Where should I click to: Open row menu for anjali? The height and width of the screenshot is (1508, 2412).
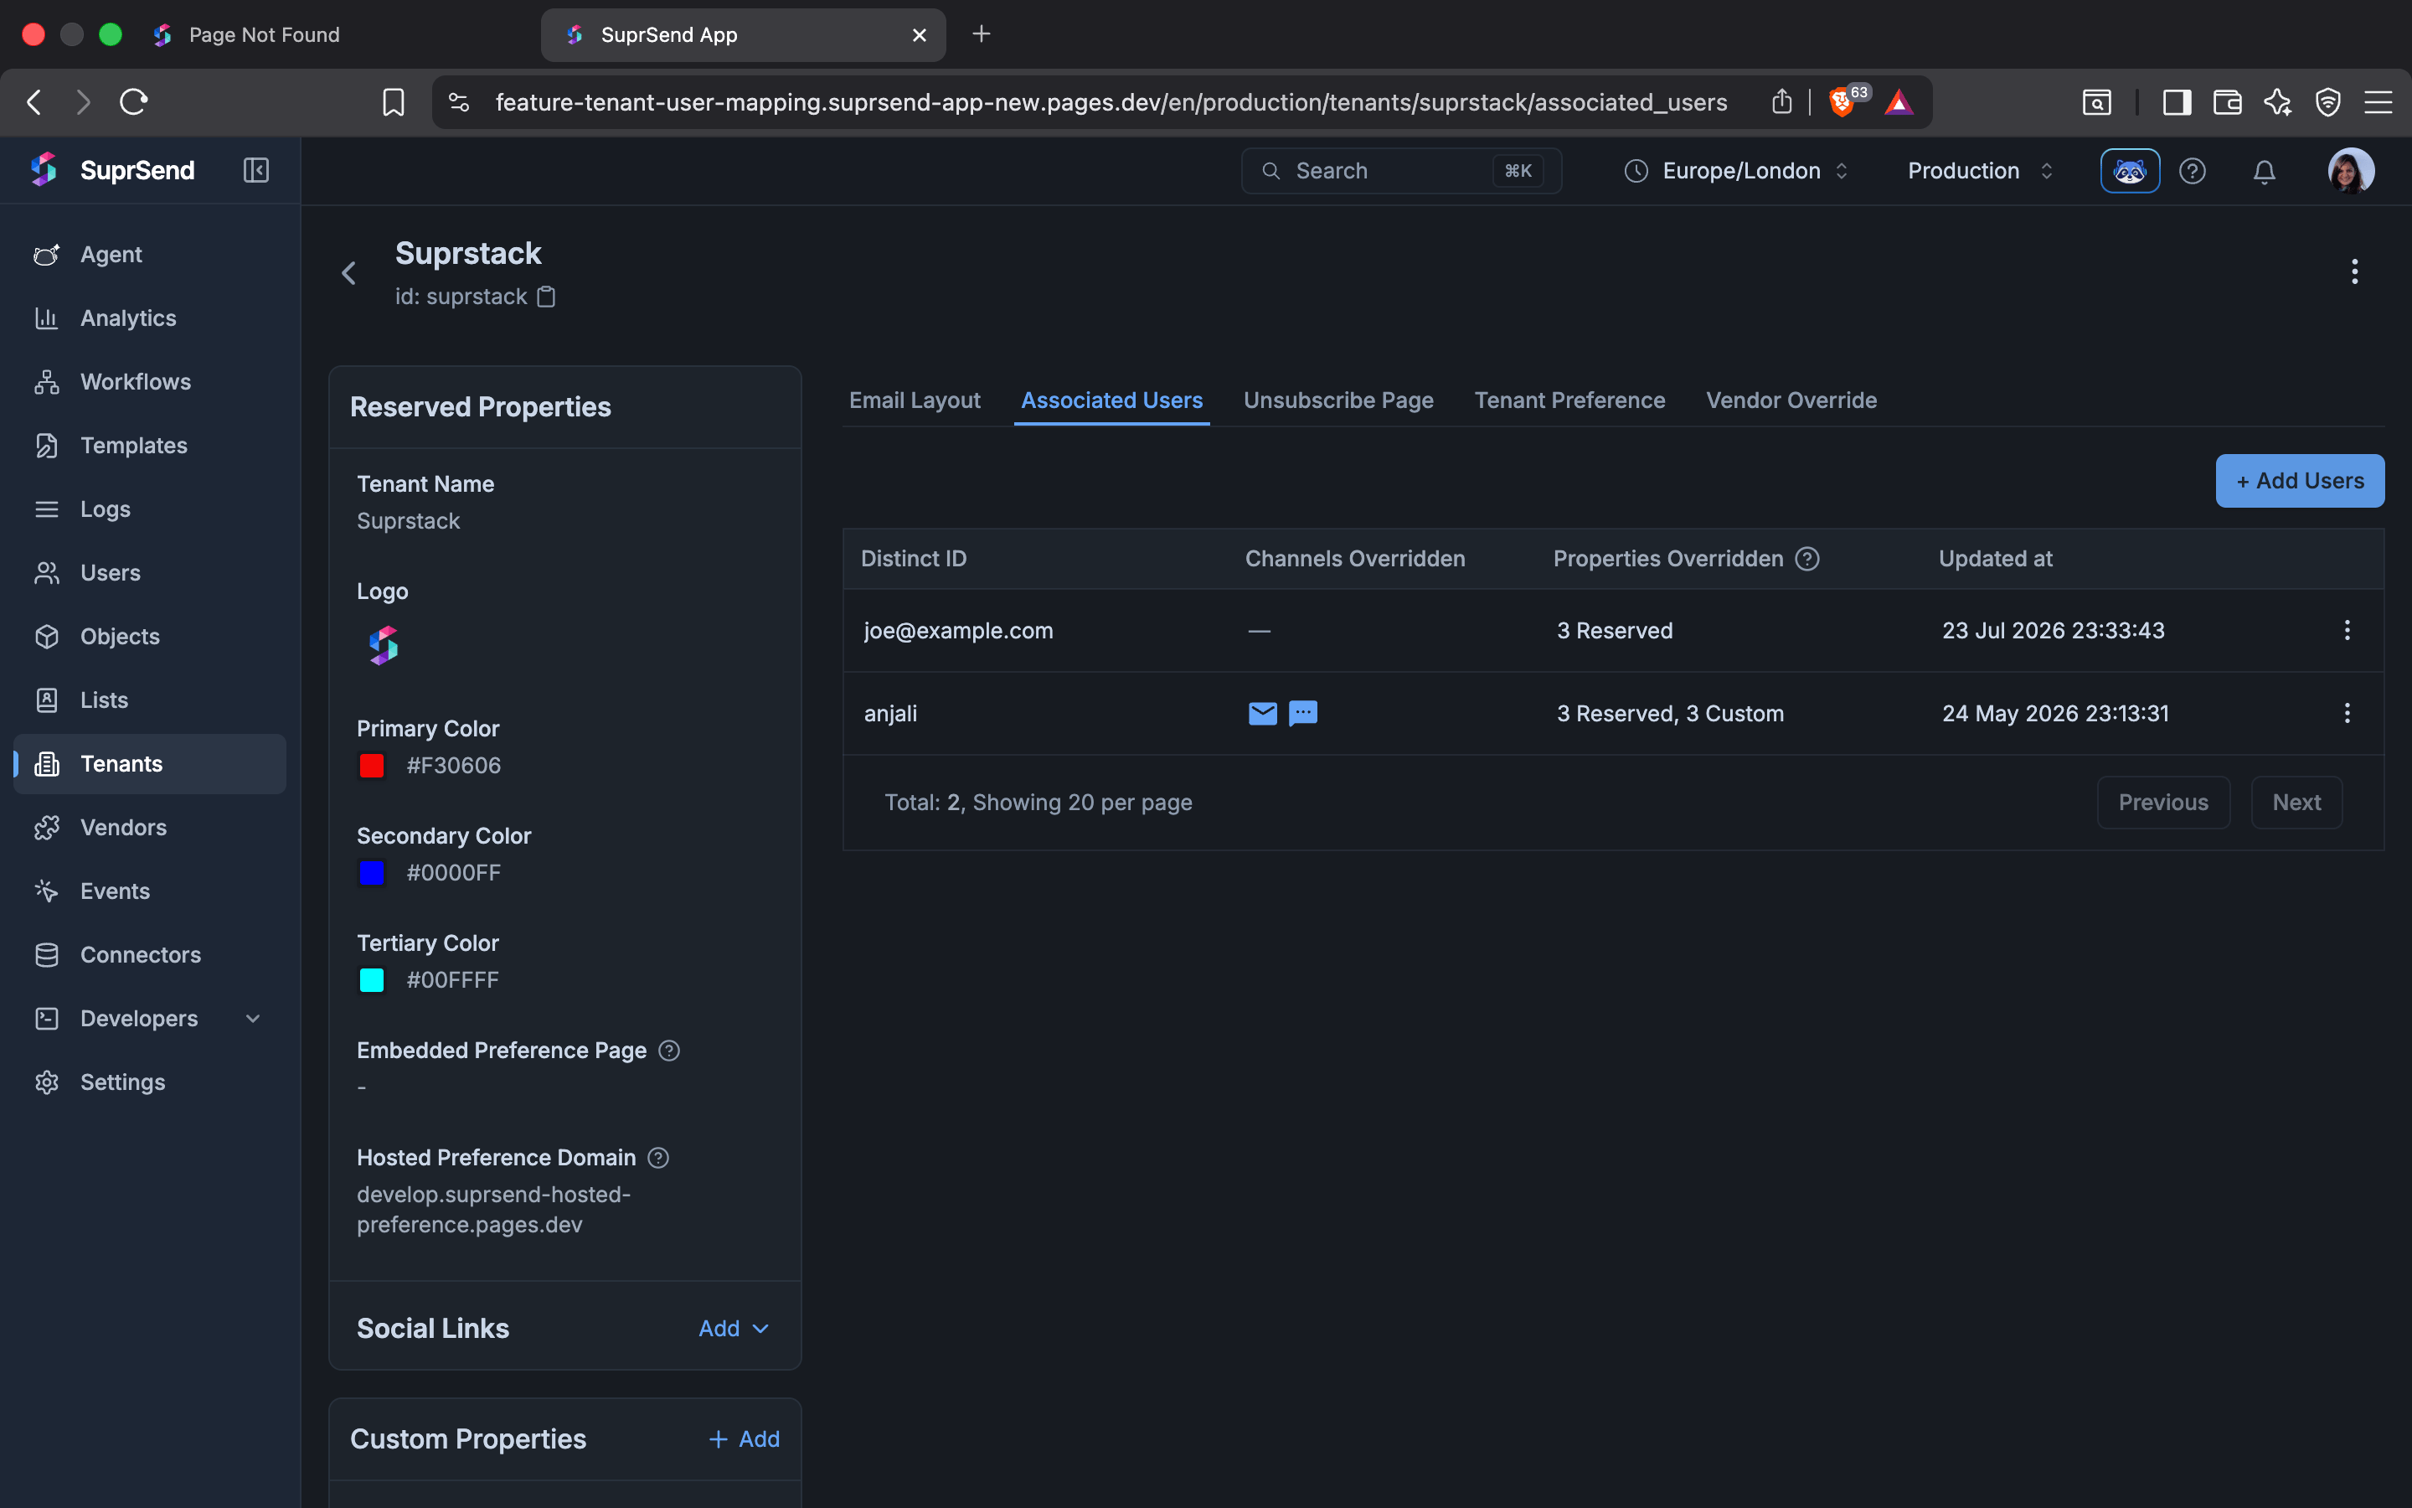click(2348, 713)
